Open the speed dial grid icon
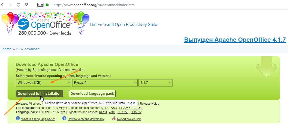Screen dimensions: 288x125 point(27,5)
